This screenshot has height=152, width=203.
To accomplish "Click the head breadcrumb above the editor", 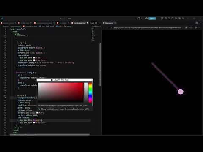I will (50, 26).
